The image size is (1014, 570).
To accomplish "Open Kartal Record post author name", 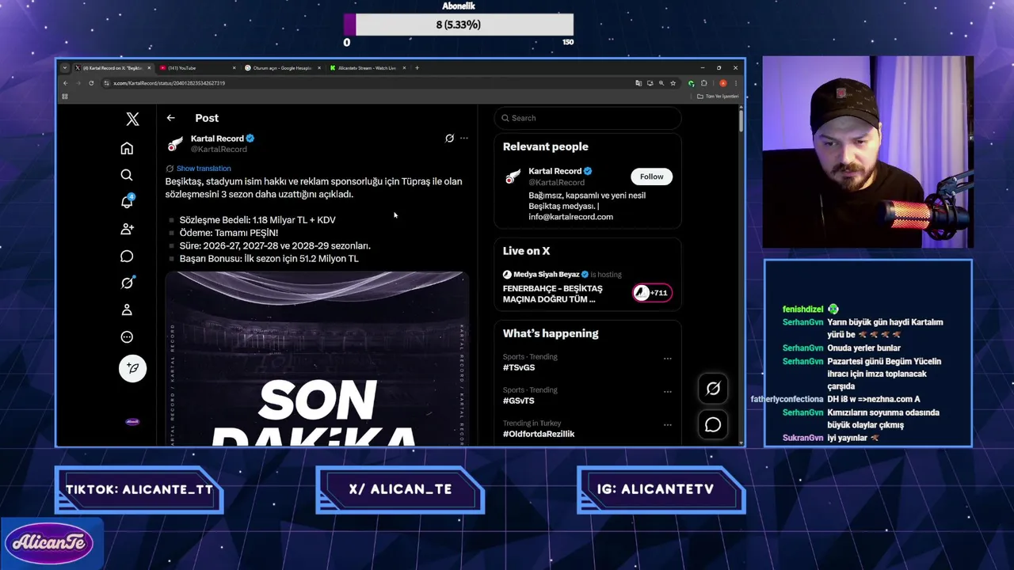I will click(217, 139).
